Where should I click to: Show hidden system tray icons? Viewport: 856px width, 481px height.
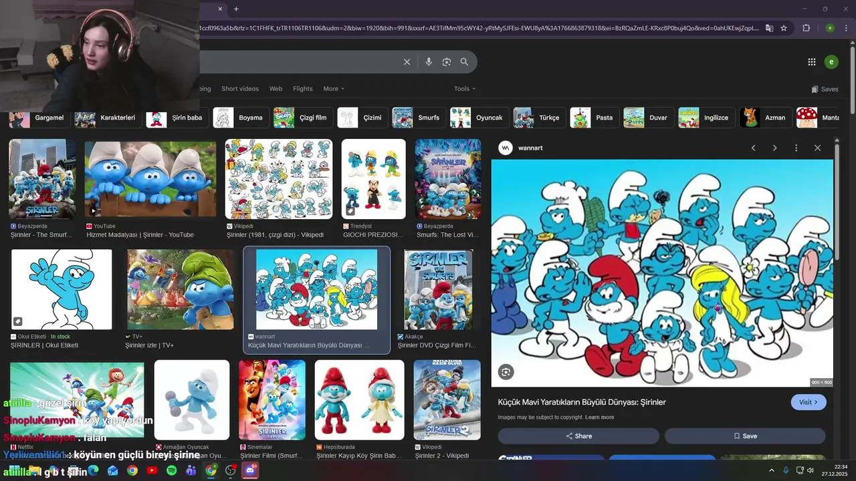point(772,470)
